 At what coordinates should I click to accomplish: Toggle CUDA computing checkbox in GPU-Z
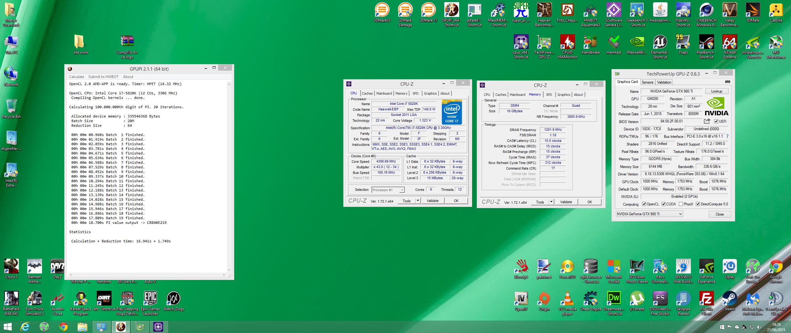point(663,204)
